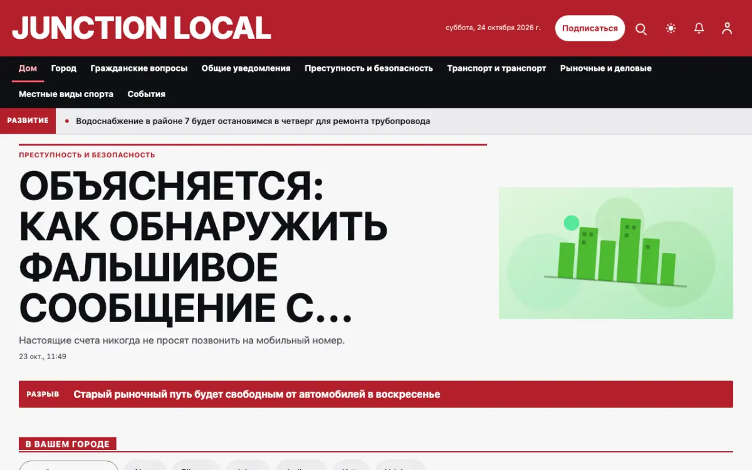
Task: Click red ПРЕСТУПНОСТЬ И БЕЗОПАСНОСТЬ category label
Action: [86, 155]
